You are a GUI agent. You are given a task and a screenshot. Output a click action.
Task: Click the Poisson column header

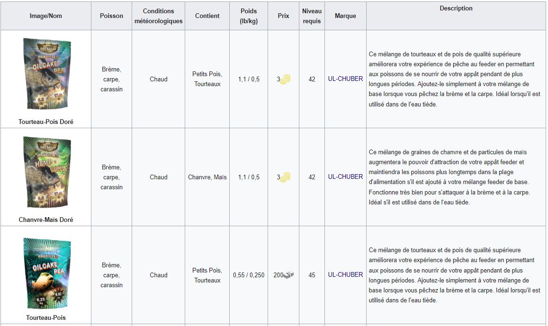pos(111,16)
